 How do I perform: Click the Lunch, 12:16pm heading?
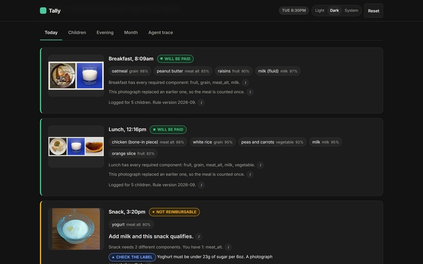point(128,129)
